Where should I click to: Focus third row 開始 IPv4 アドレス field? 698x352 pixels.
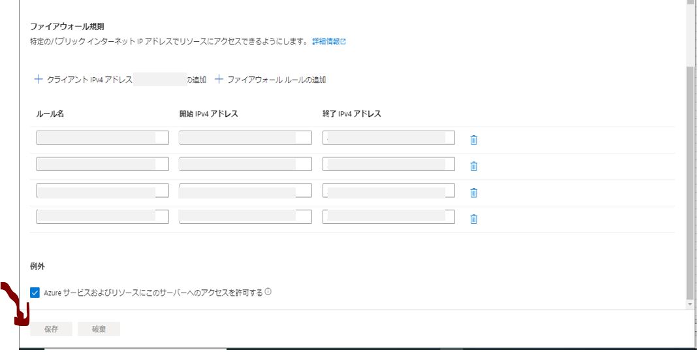245,191
